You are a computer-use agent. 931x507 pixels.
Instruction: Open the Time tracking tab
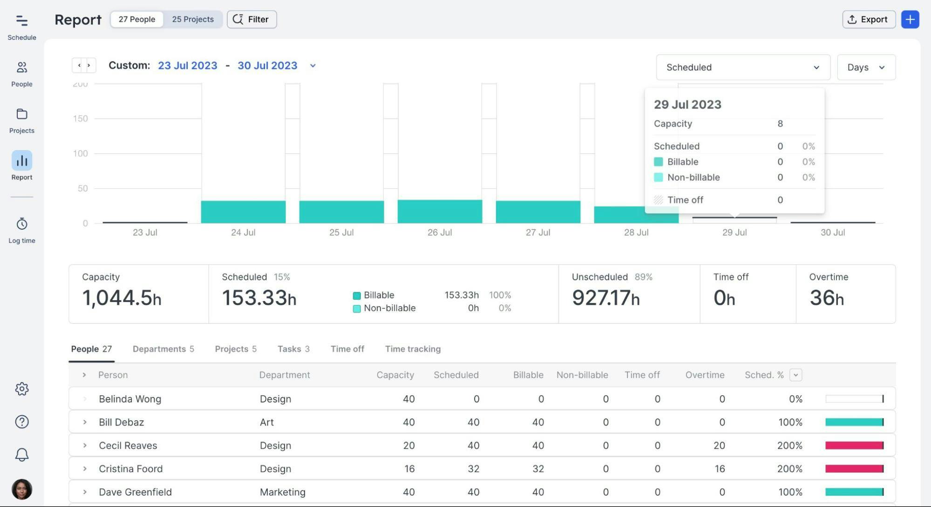413,349
